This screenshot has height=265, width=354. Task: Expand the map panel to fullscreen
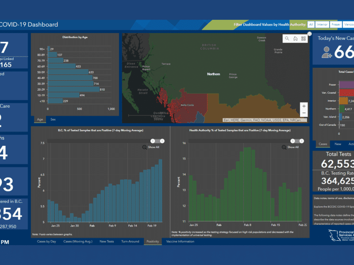pos(309,34)
